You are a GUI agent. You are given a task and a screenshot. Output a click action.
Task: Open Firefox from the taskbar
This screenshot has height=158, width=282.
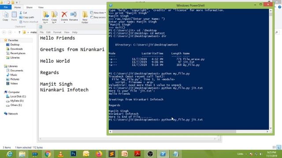coord(99,154)
